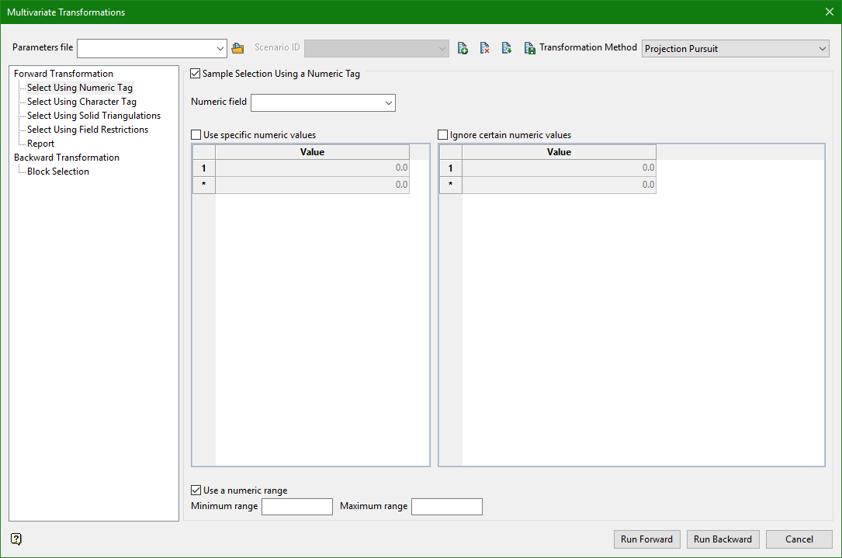Click the Minimum range input field
Viewport: 842px width, 558px height.
[297, 507]
